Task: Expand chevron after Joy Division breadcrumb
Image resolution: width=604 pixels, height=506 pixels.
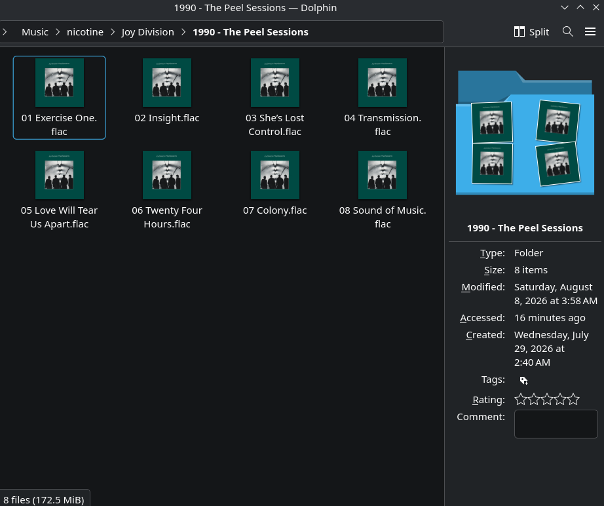Action: click(x=183, y=32)
